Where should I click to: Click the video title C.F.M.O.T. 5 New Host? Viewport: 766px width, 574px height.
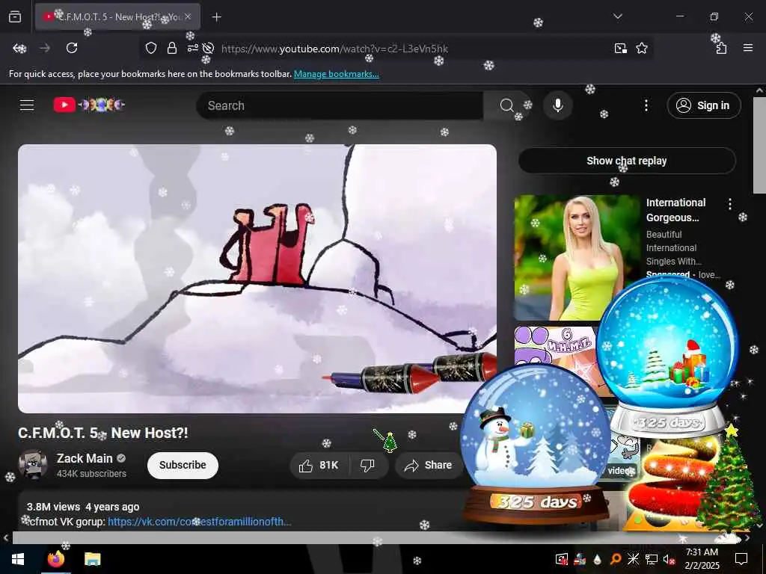tap(103, 433)
